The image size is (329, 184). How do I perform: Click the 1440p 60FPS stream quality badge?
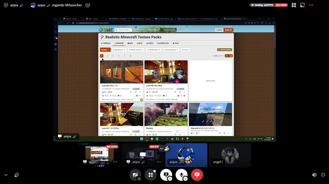point(262,5)
